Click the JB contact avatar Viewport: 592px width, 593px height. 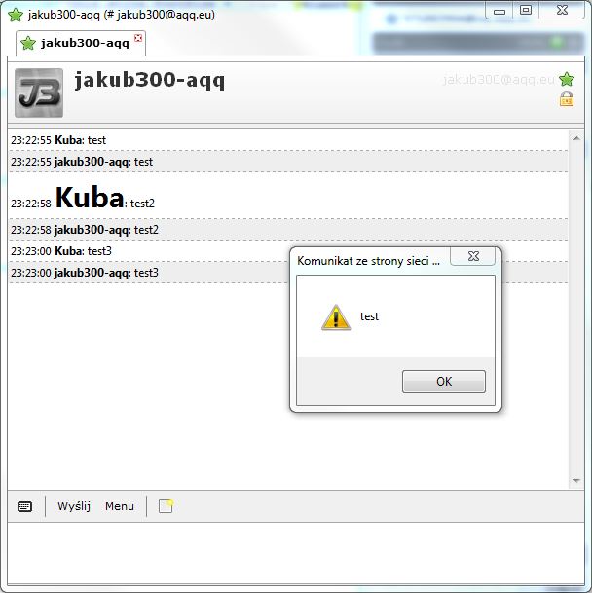coord(39,93)
